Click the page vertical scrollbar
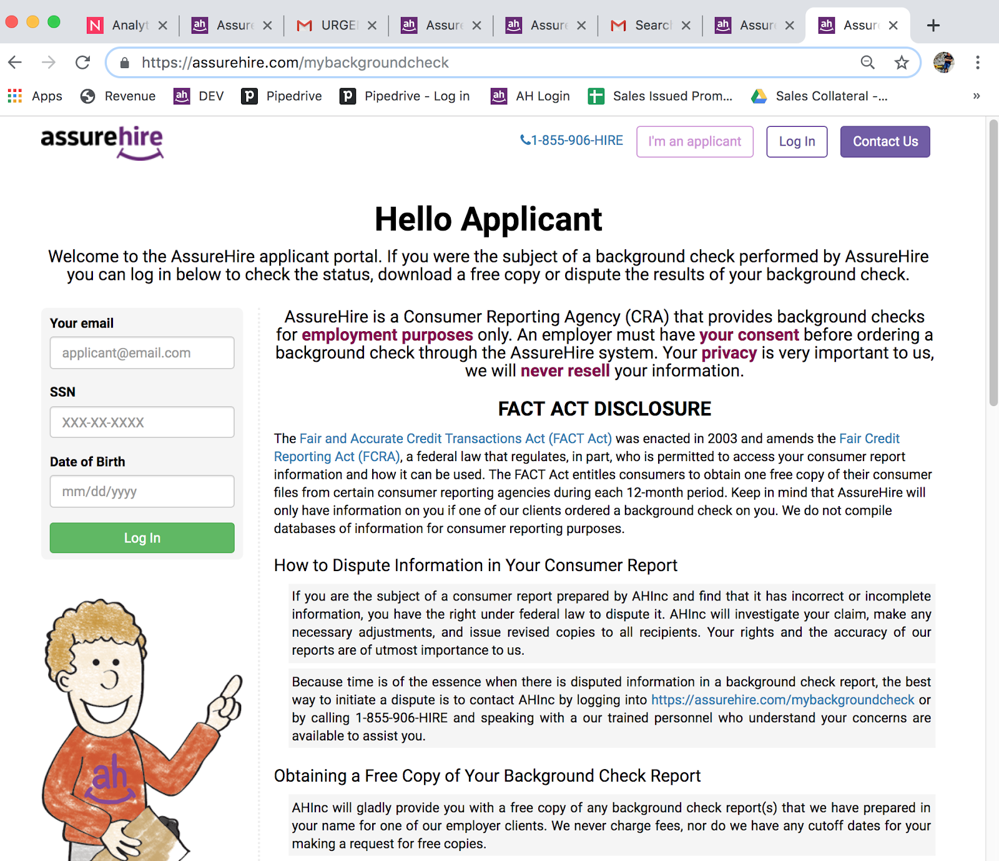Viewport: 999px width, 861px height. [993, 262]
